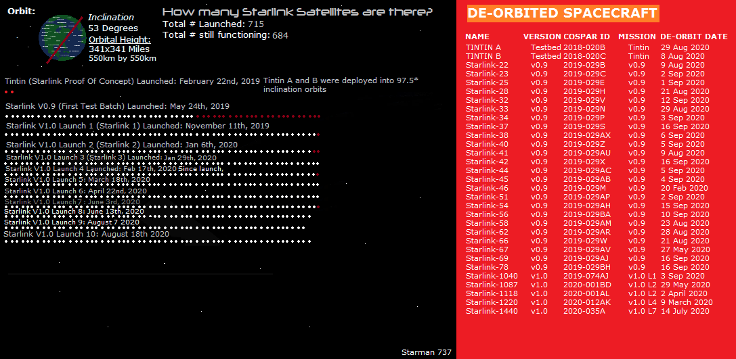Select the TINTIN A row name

pos(483,47)
